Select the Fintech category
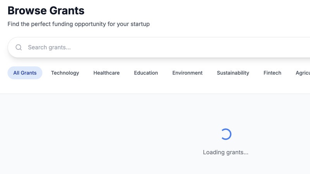The image size is (310, 174). pos(272,73)
